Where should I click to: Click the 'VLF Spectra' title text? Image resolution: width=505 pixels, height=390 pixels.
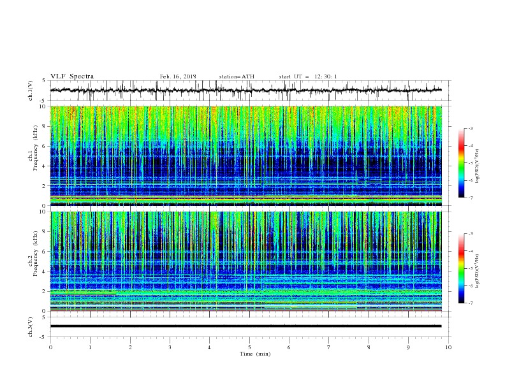pos(72,76)
